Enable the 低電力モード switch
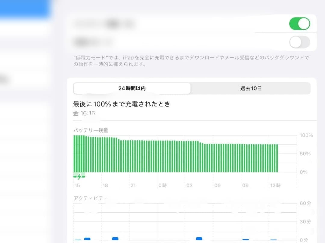This screenshot has height=243, width=325. point(299,42)
